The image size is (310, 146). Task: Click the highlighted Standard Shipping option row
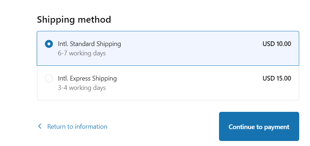[180, 49]
